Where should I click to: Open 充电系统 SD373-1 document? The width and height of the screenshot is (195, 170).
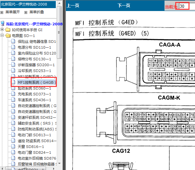click(x=34, y=94)
